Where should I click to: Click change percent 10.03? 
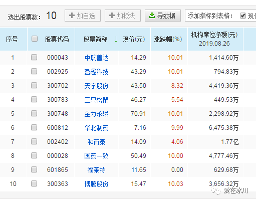(175, 184)
